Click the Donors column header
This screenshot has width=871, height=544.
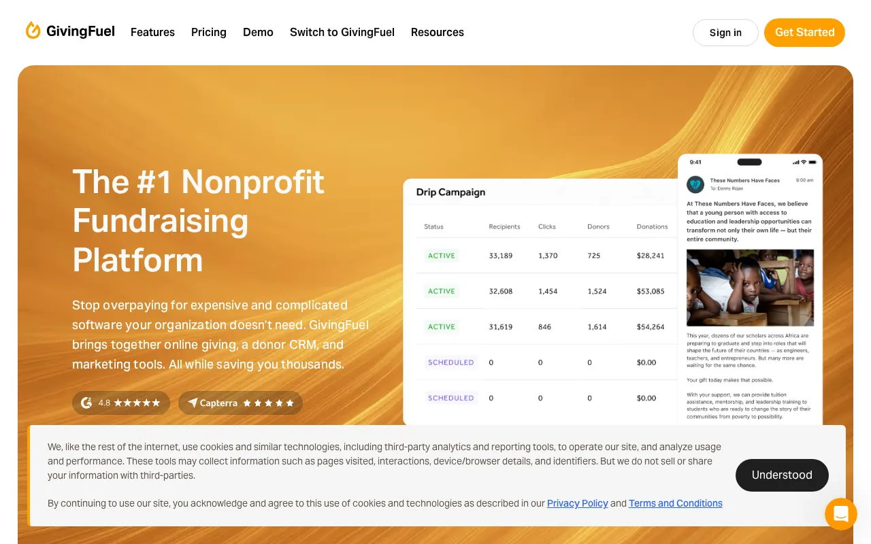pyautogui.click(x=599, y=226)
